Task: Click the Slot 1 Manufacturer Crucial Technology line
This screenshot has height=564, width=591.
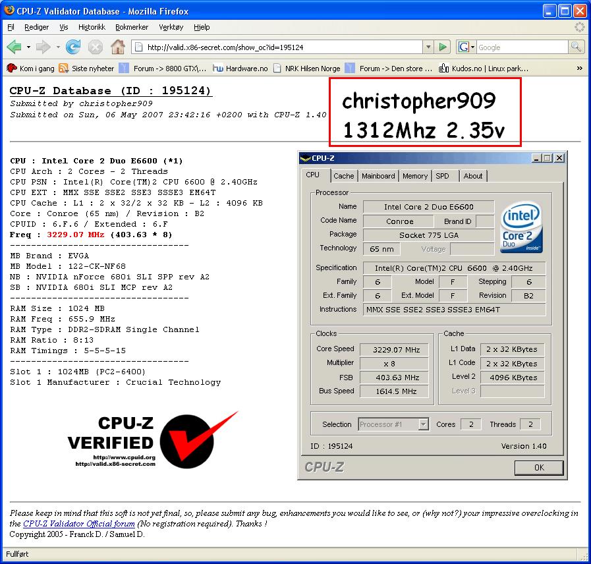Action: tap(115, 382)
